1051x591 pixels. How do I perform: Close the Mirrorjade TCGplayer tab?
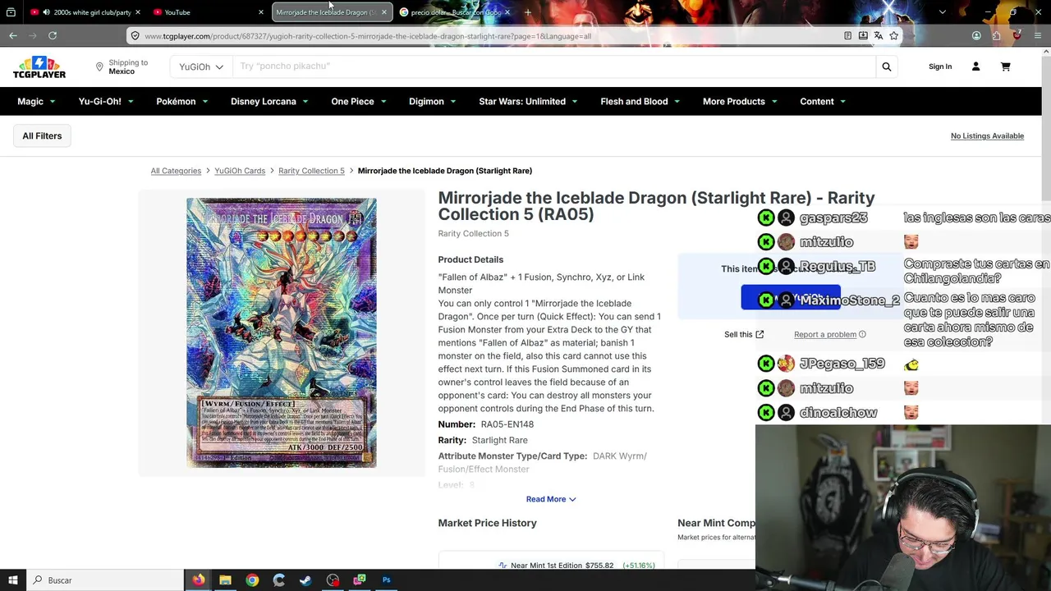coord(383,12)
